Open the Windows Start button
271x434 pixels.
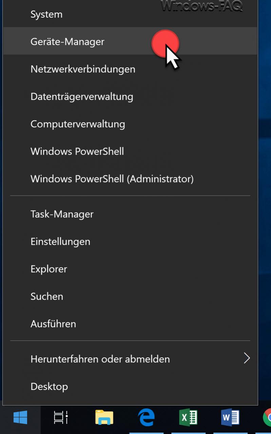tap(20, 417)
